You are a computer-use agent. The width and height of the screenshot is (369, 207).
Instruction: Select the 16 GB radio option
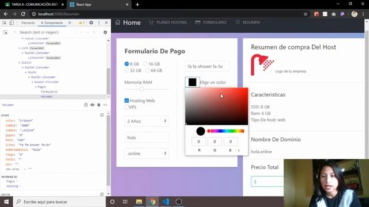(x=145, y=64)
